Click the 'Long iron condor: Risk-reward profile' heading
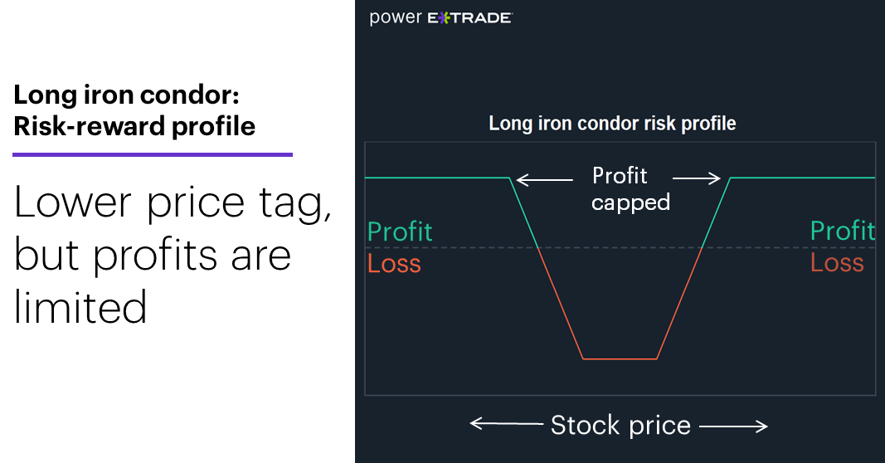885x463 pixels. (x=134, y=110)
